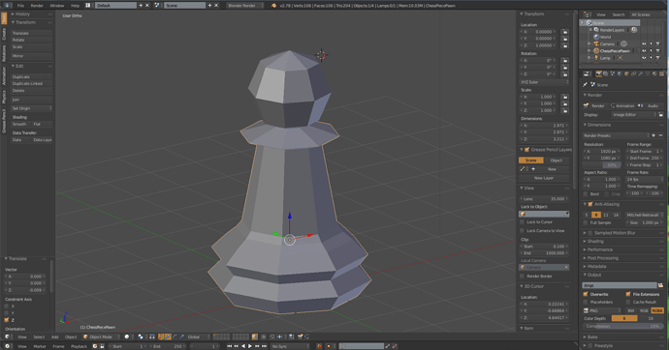669x350 pixels.
Task: Open the Modifiers wrench tab icon
Action: coord(641,74)
